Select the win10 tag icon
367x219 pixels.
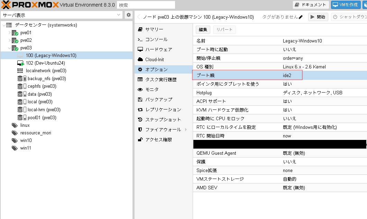click(15, 141)
